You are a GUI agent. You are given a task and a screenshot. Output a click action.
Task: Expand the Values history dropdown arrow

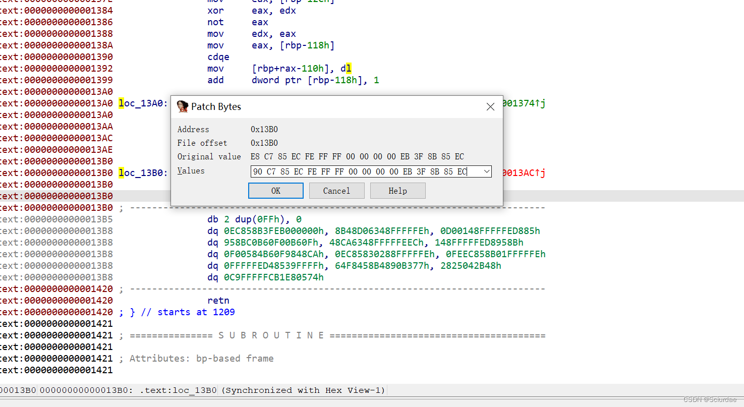487,171
